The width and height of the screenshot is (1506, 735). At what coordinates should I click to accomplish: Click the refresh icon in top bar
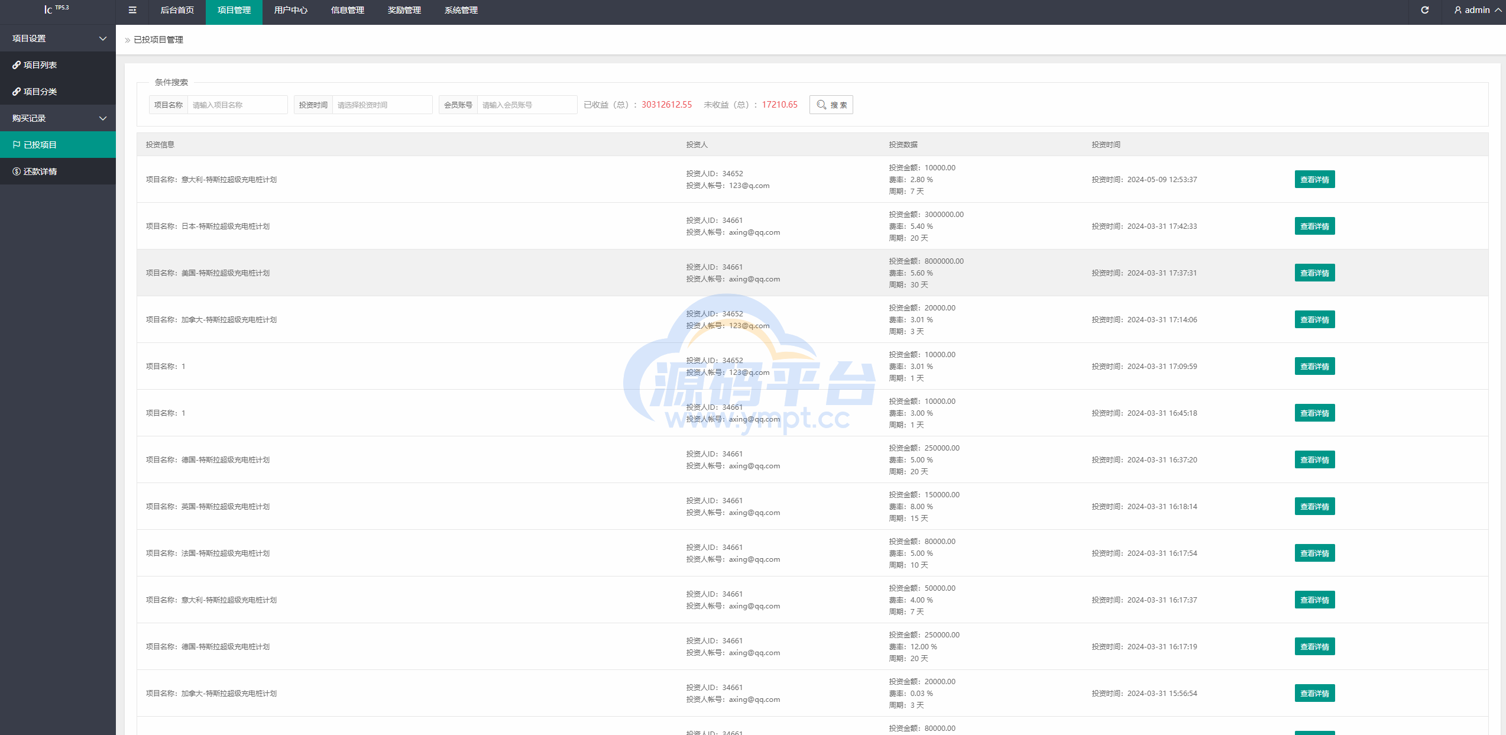tap(1425, 10)
